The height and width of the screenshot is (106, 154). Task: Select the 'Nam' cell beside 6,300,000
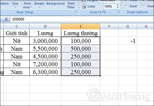[x=17, y=72]
